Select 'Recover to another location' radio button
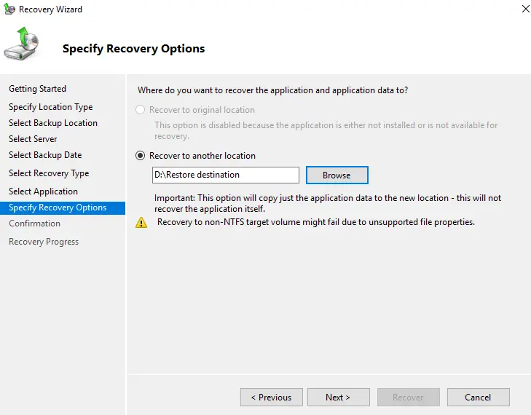Screen dimensions: 531x415 [141, 156]
